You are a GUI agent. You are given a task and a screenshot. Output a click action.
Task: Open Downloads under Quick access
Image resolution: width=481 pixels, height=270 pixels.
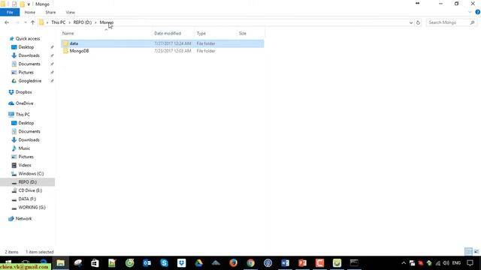click(x=29, y=55)
